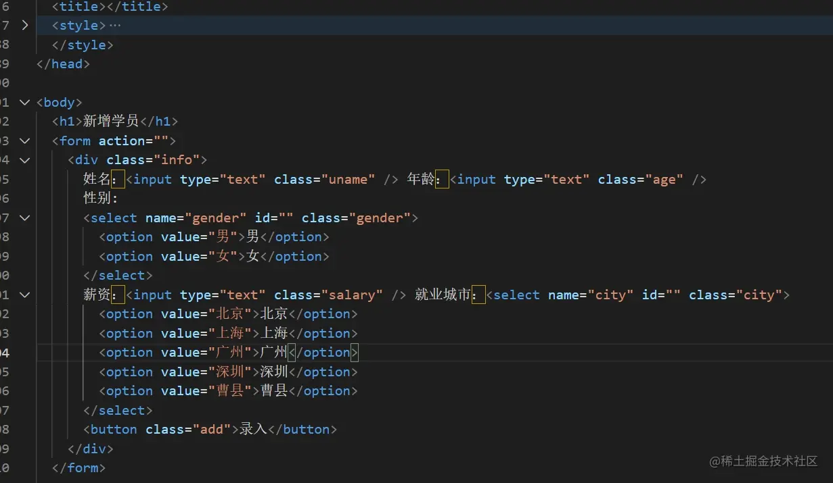Click type="text" before class="salary"
Image resolution: width=833 pixels, height=483 pixels.
point(223,295)
